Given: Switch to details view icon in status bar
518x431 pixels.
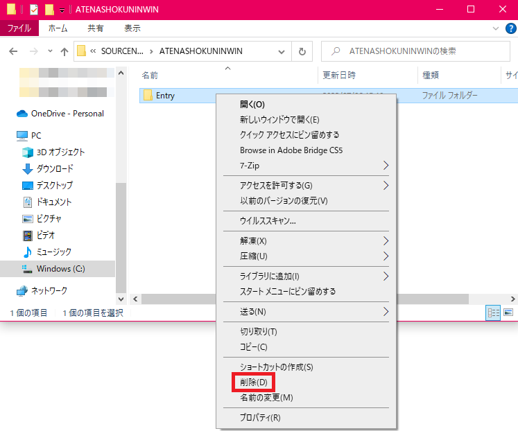Looking at the screenshot, I should coord(494,313).
